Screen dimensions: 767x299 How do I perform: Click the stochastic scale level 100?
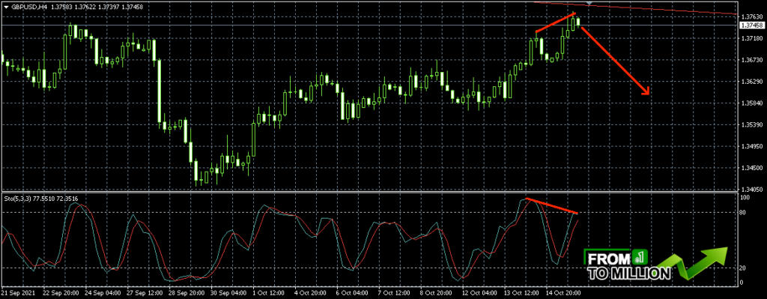coord(745,198)
